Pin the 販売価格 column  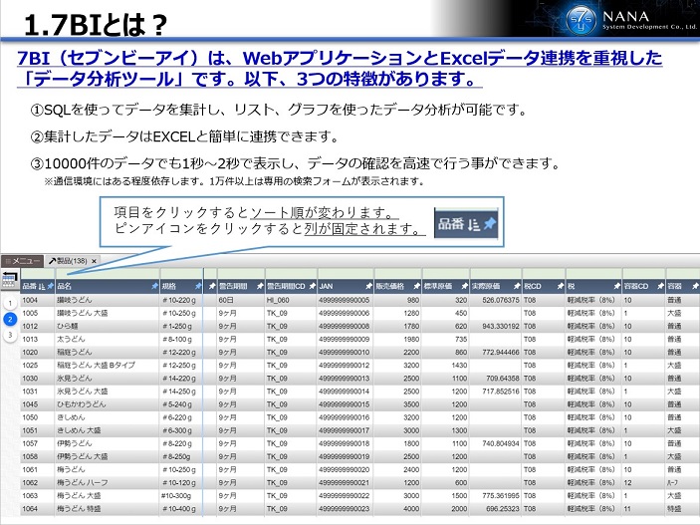416,286
